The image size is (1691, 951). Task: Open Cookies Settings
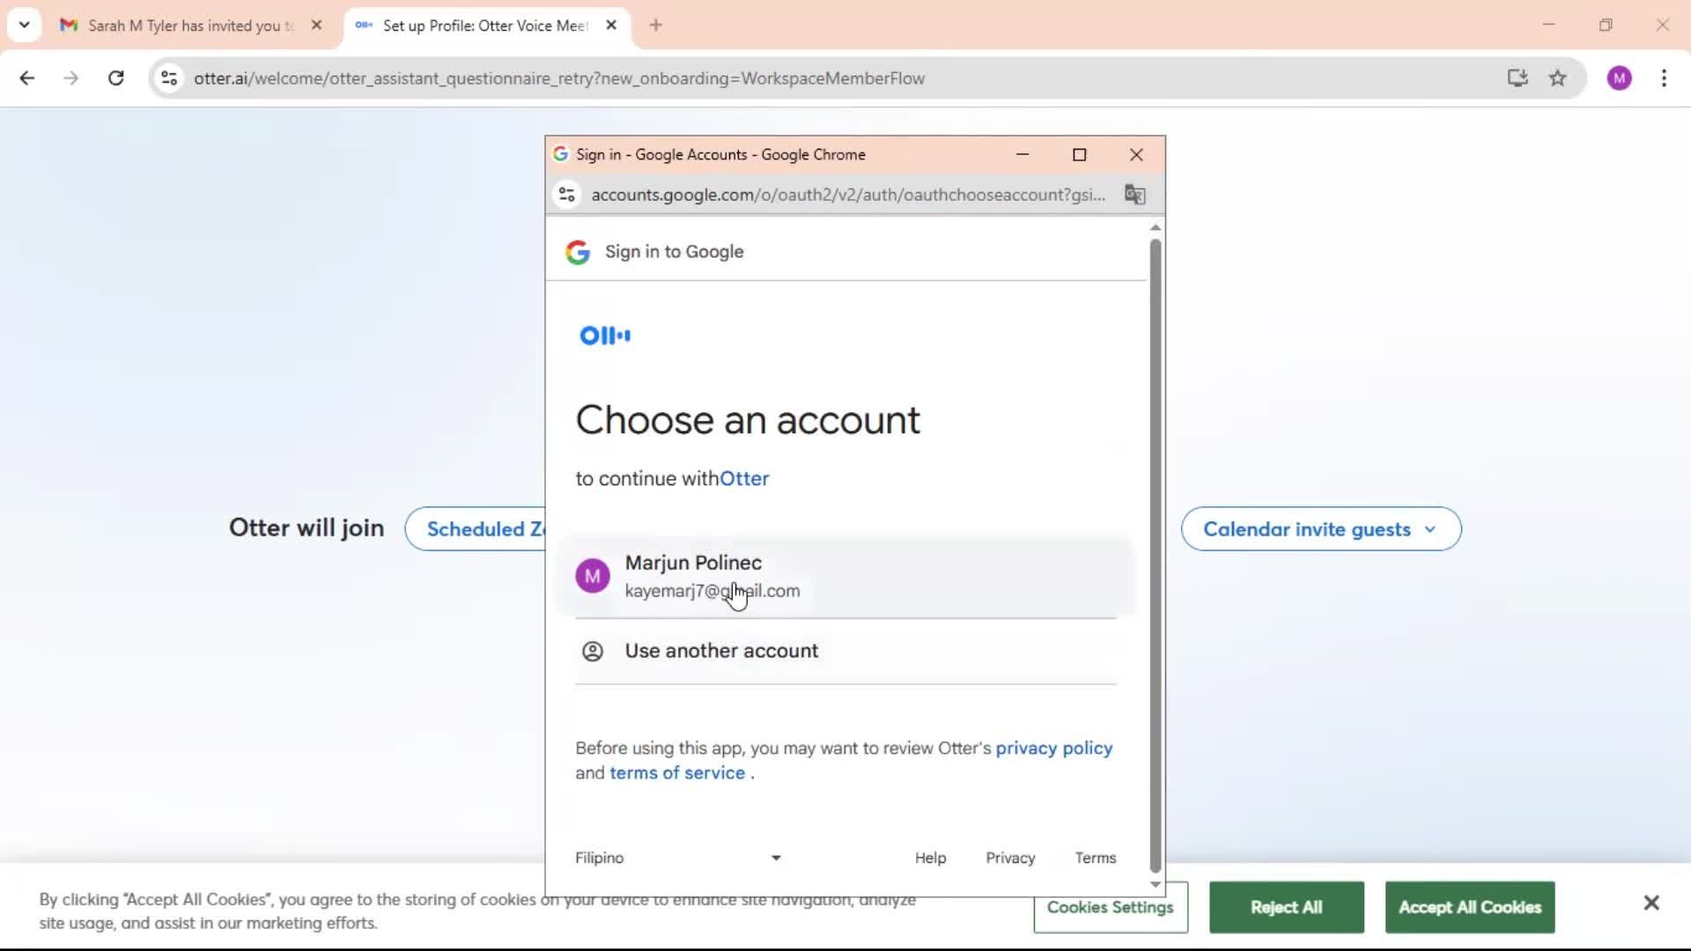click(1111, 907)
